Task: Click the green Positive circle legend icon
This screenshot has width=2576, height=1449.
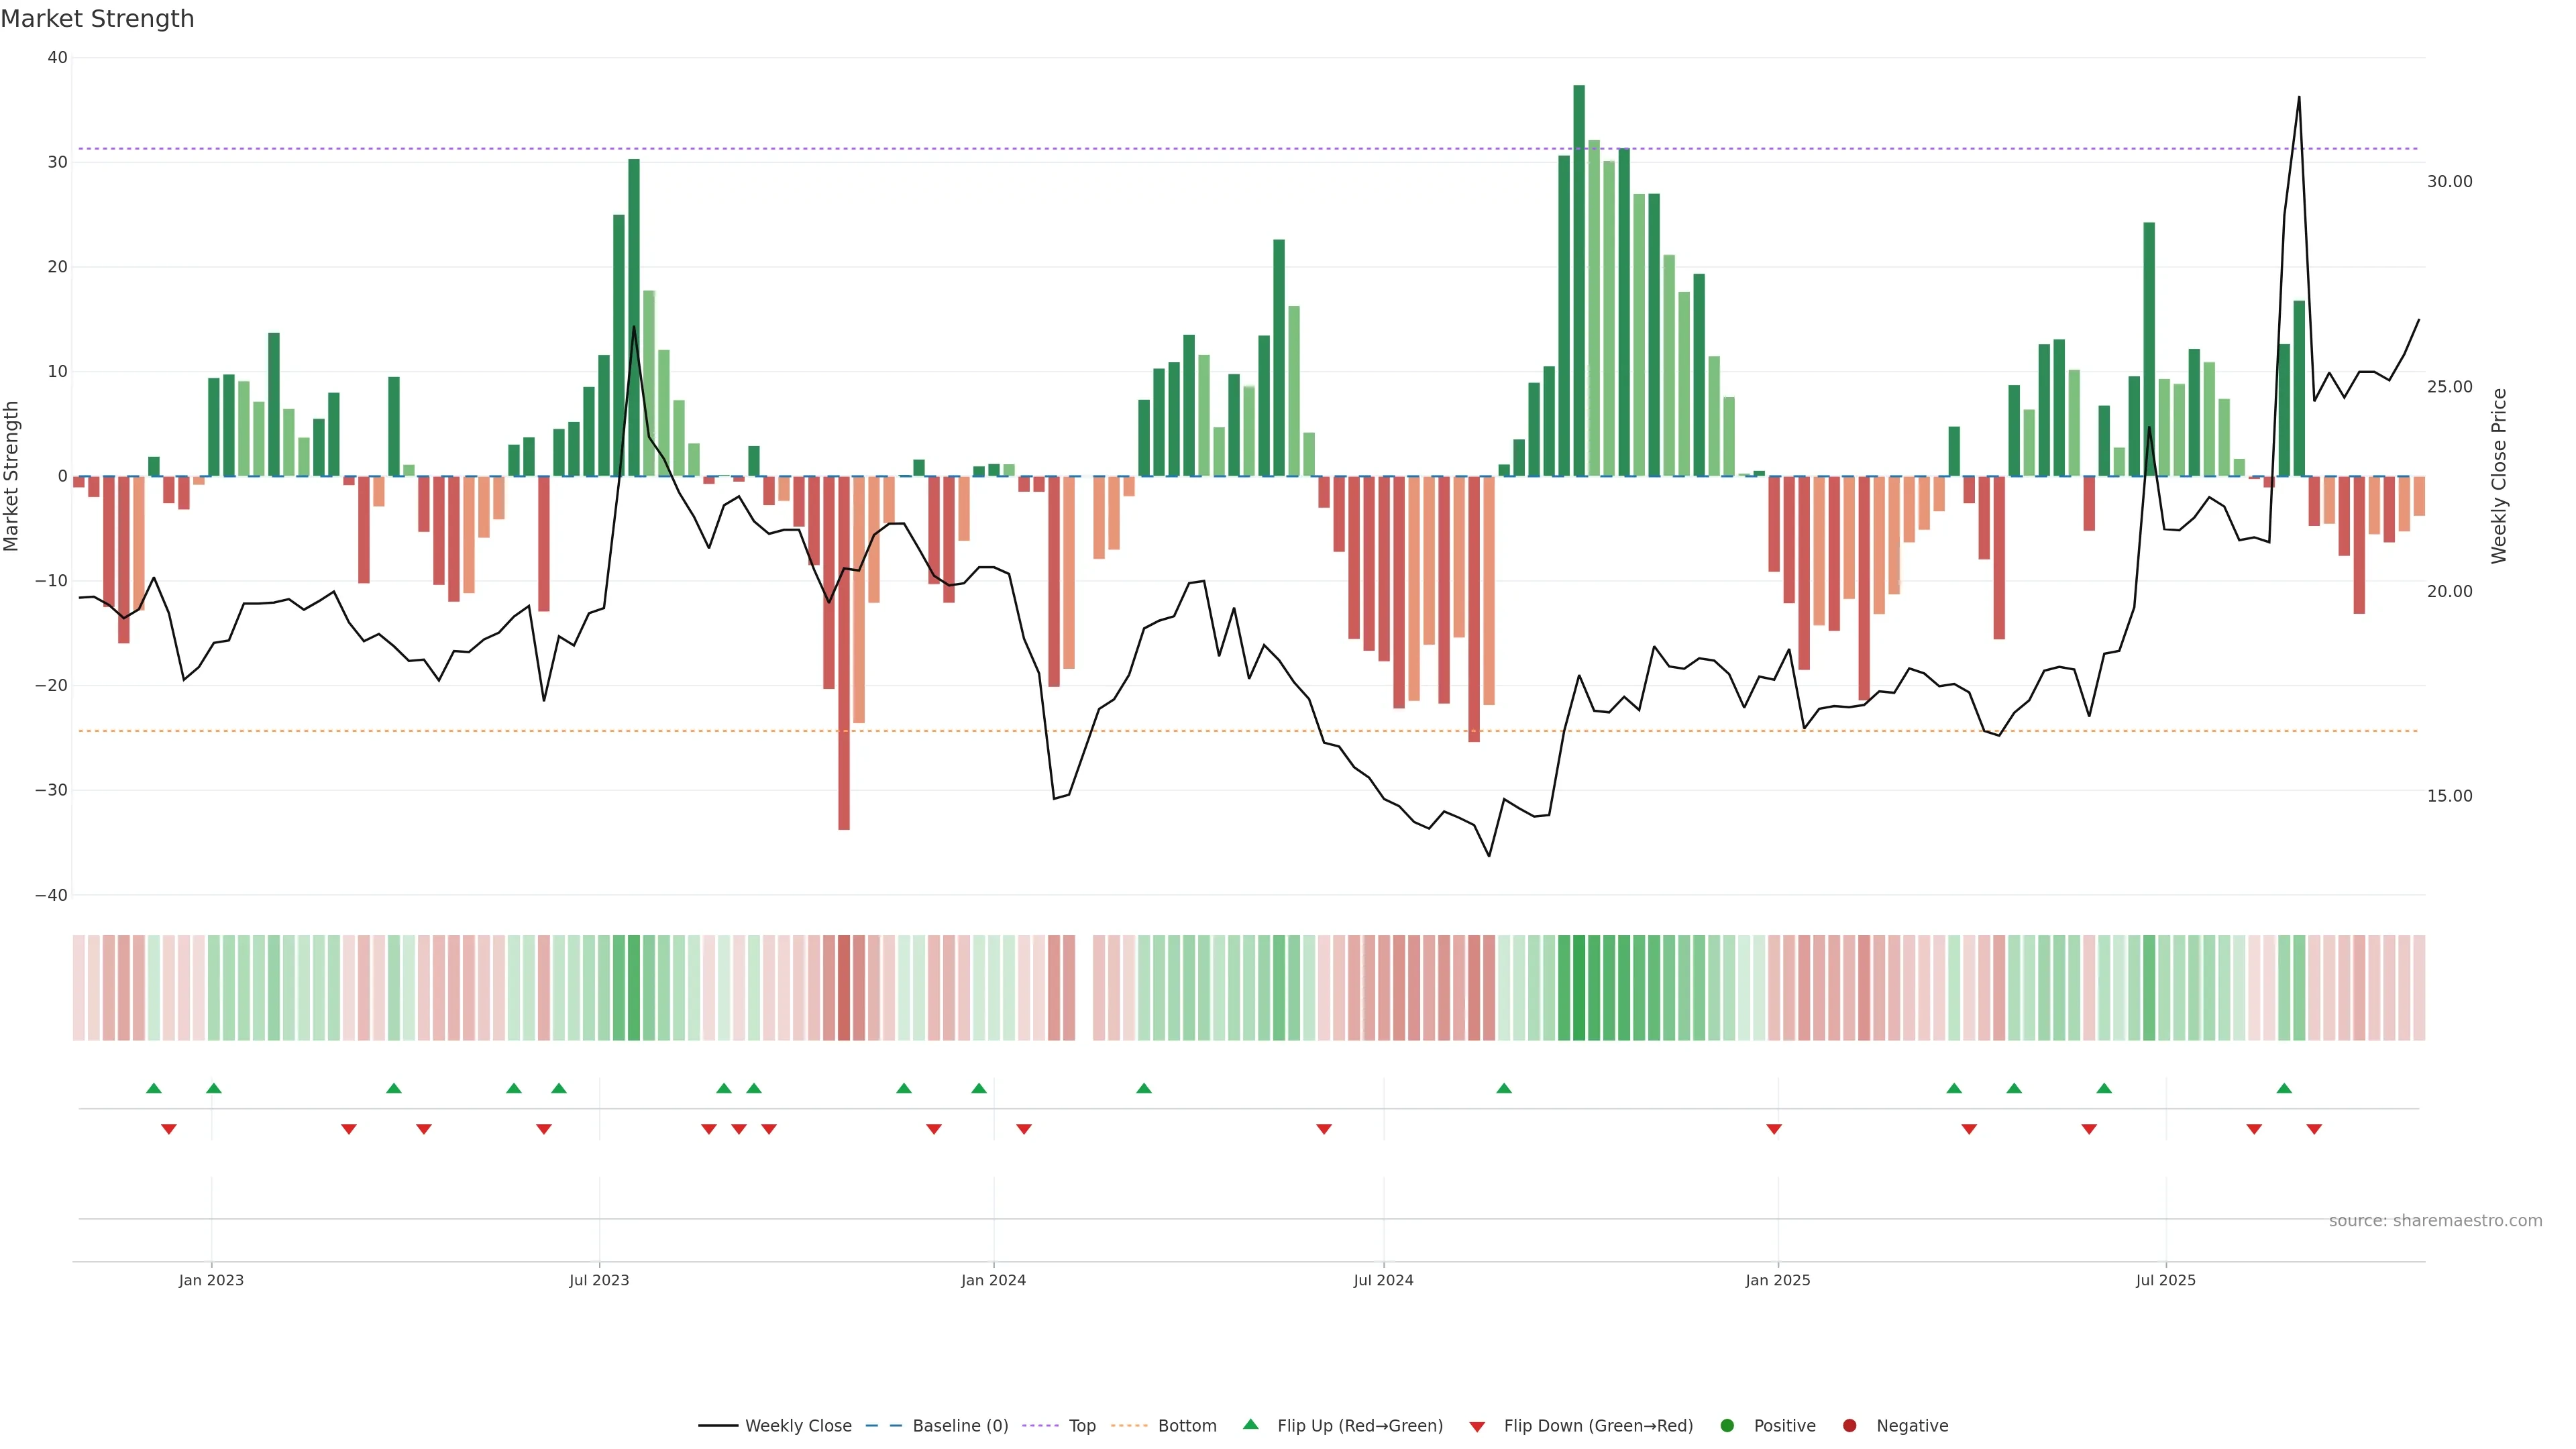Action: 1727,1426
